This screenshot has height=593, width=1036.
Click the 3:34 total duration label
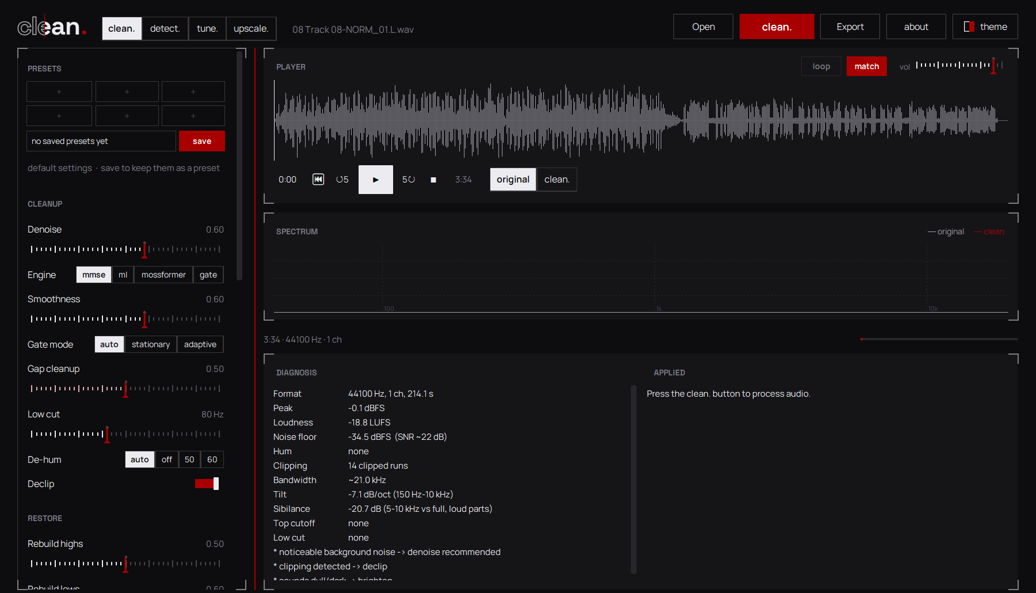(x=463, y=180)
